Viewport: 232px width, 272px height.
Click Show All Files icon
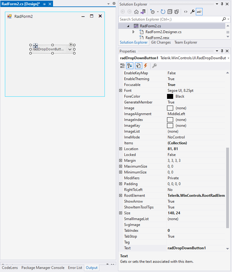[x=177, y=12]
